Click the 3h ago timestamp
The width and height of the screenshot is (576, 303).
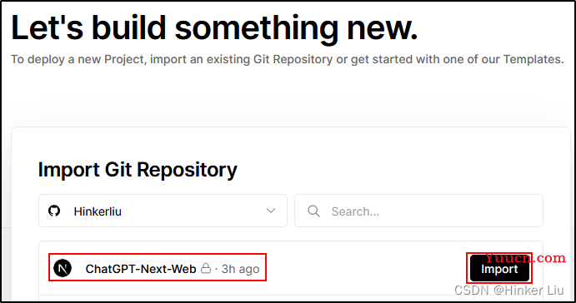coord(241,269)
